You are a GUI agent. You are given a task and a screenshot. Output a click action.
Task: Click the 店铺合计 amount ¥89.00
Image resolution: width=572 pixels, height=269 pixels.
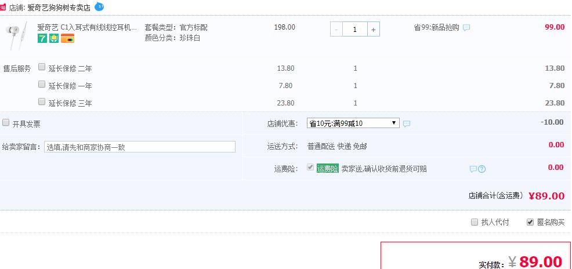click(x=546, y=196)
